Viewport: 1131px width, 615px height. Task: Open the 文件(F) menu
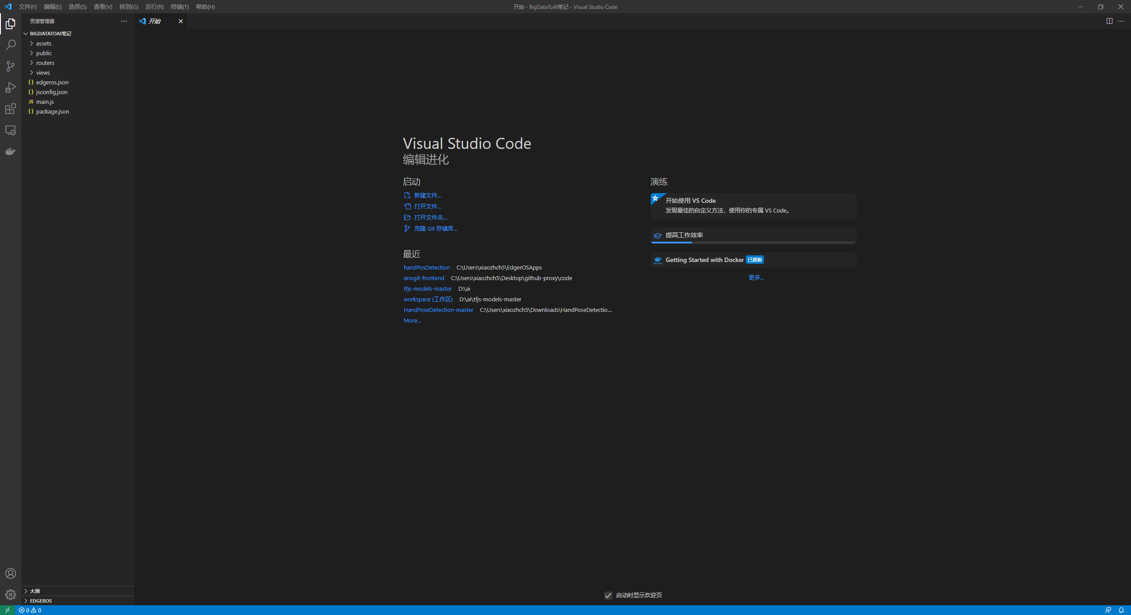coord(28,7)
